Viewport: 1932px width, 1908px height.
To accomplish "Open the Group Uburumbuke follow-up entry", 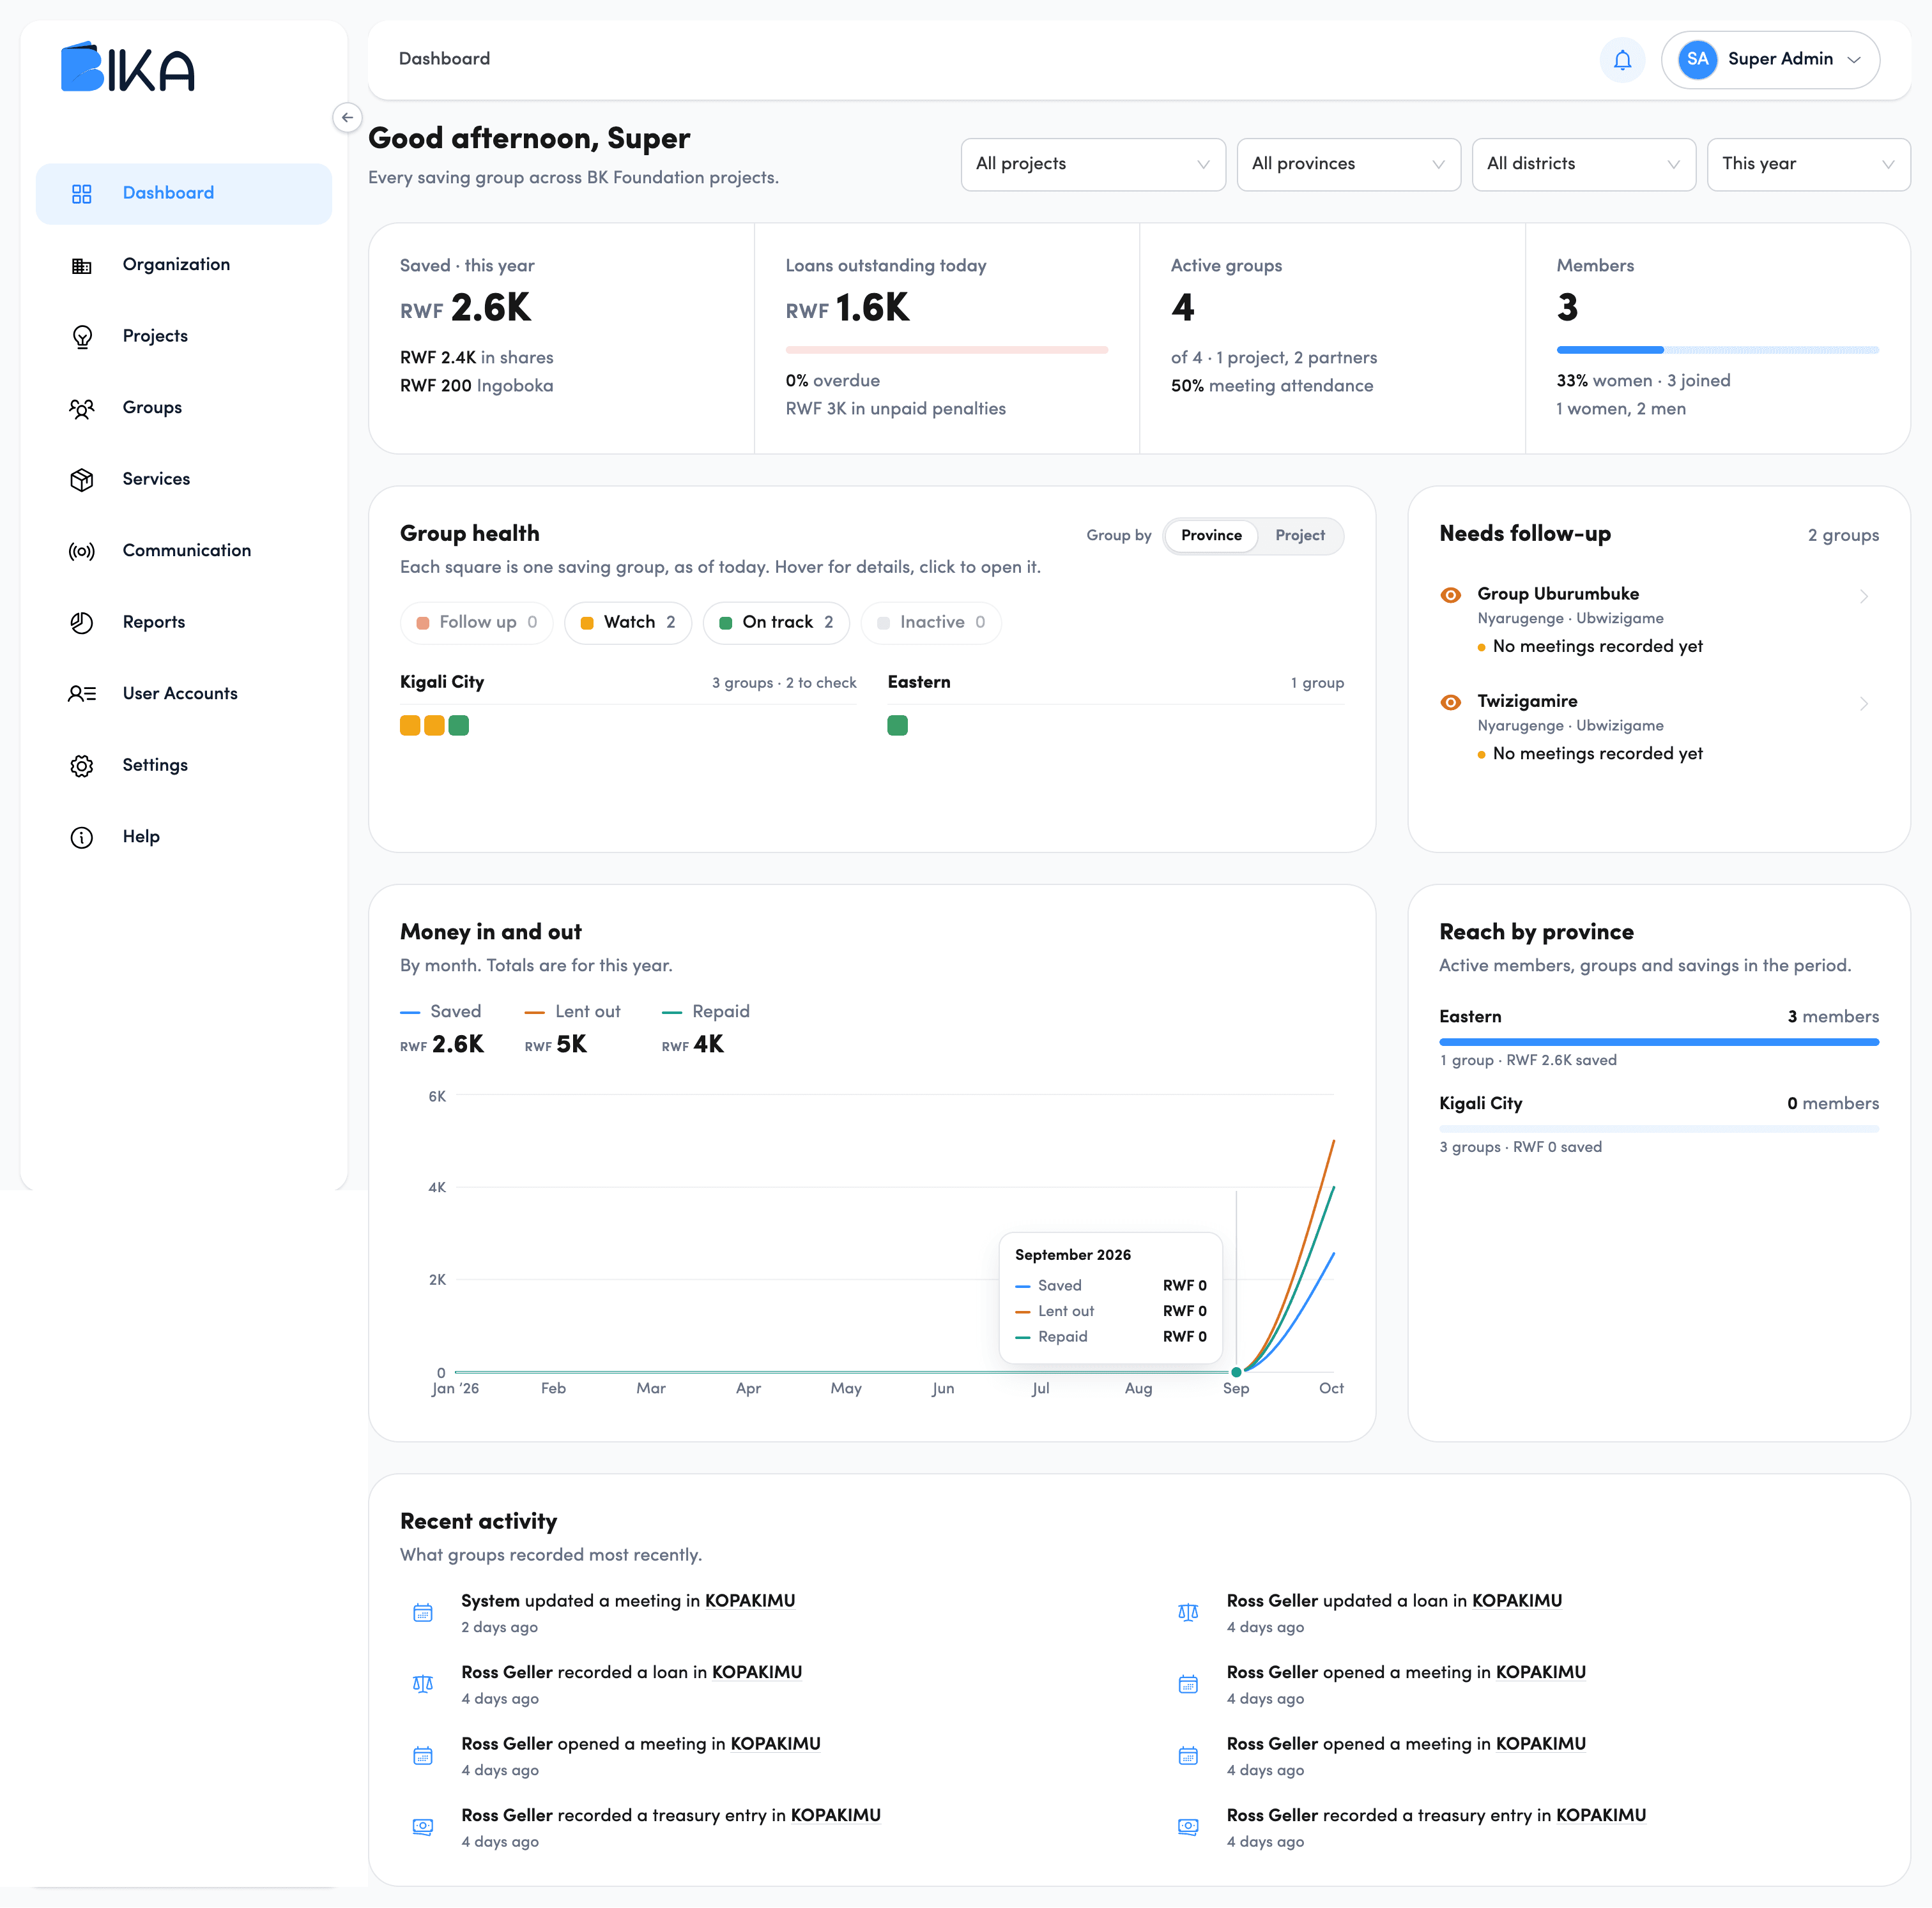I will (1658, 619).
